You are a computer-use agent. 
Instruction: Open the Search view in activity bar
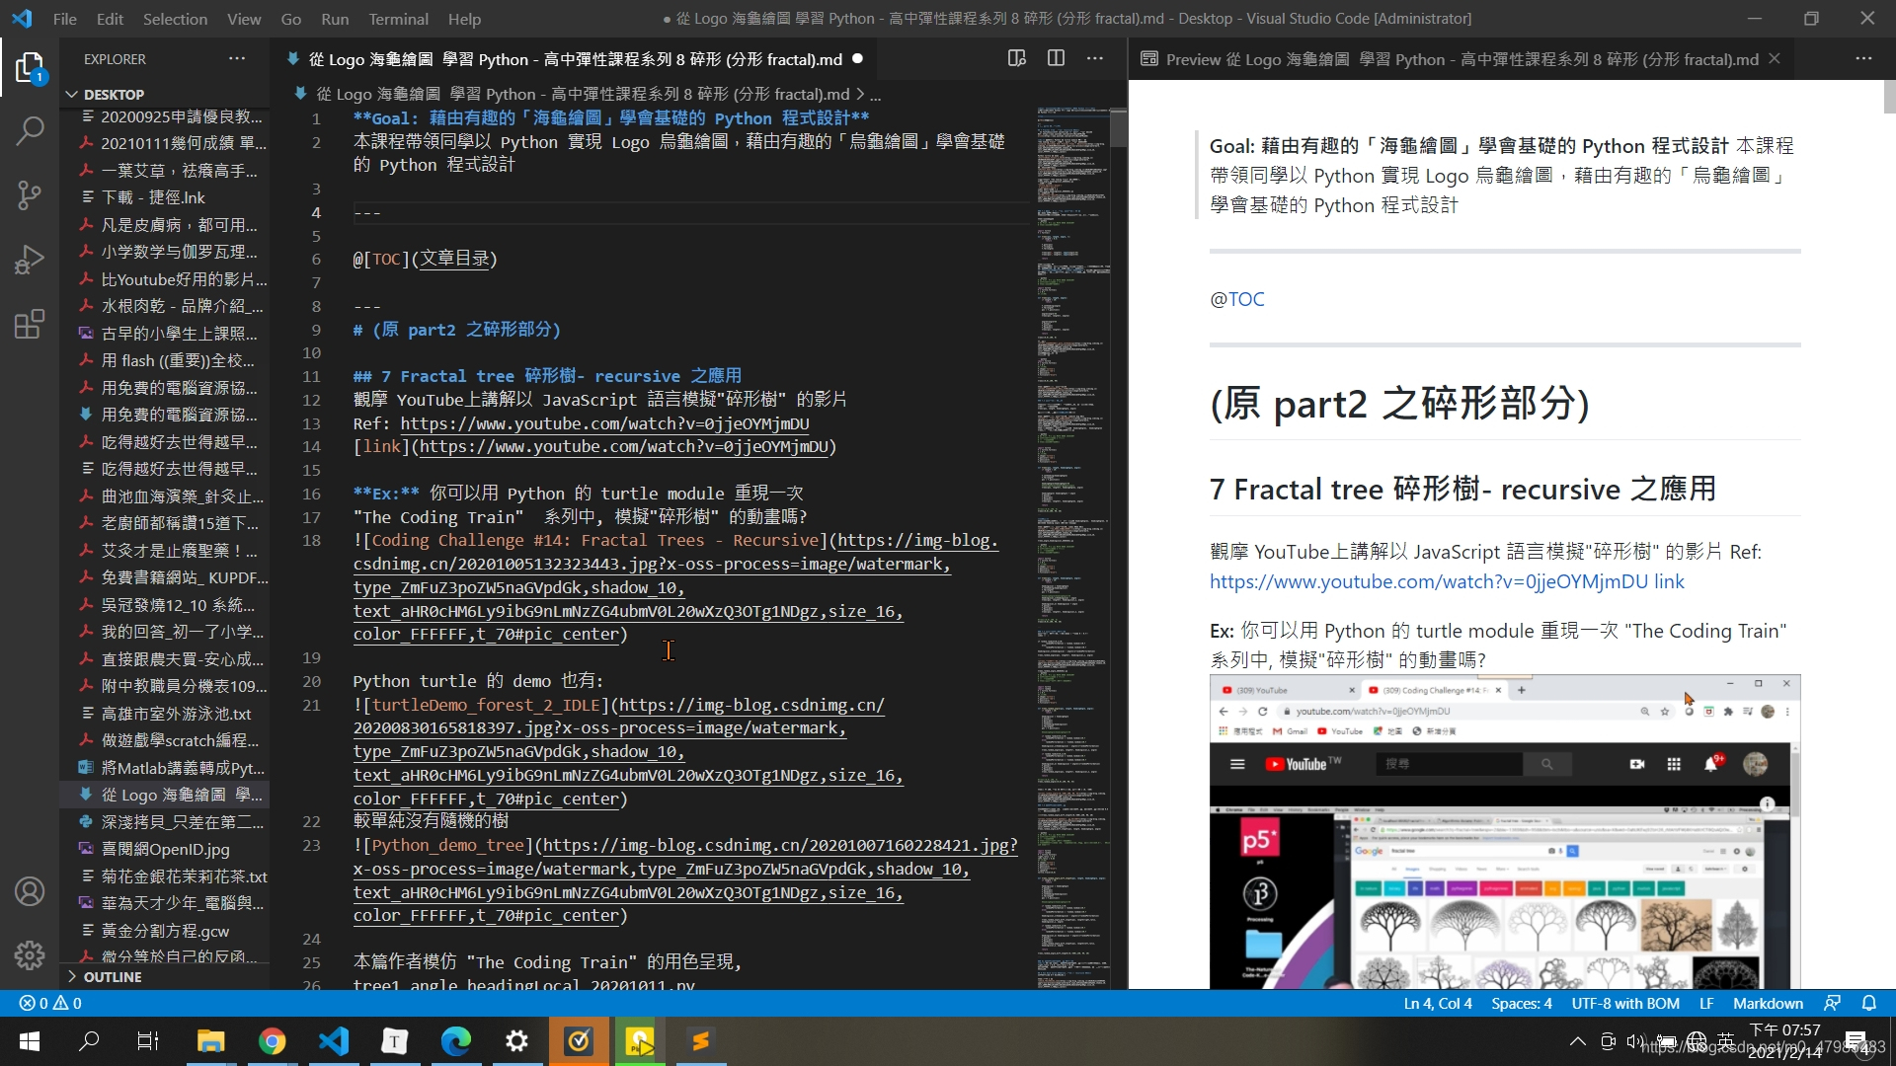30,130
